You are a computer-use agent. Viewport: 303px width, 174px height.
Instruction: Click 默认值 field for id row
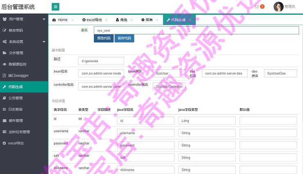click(x=268, y=121)
